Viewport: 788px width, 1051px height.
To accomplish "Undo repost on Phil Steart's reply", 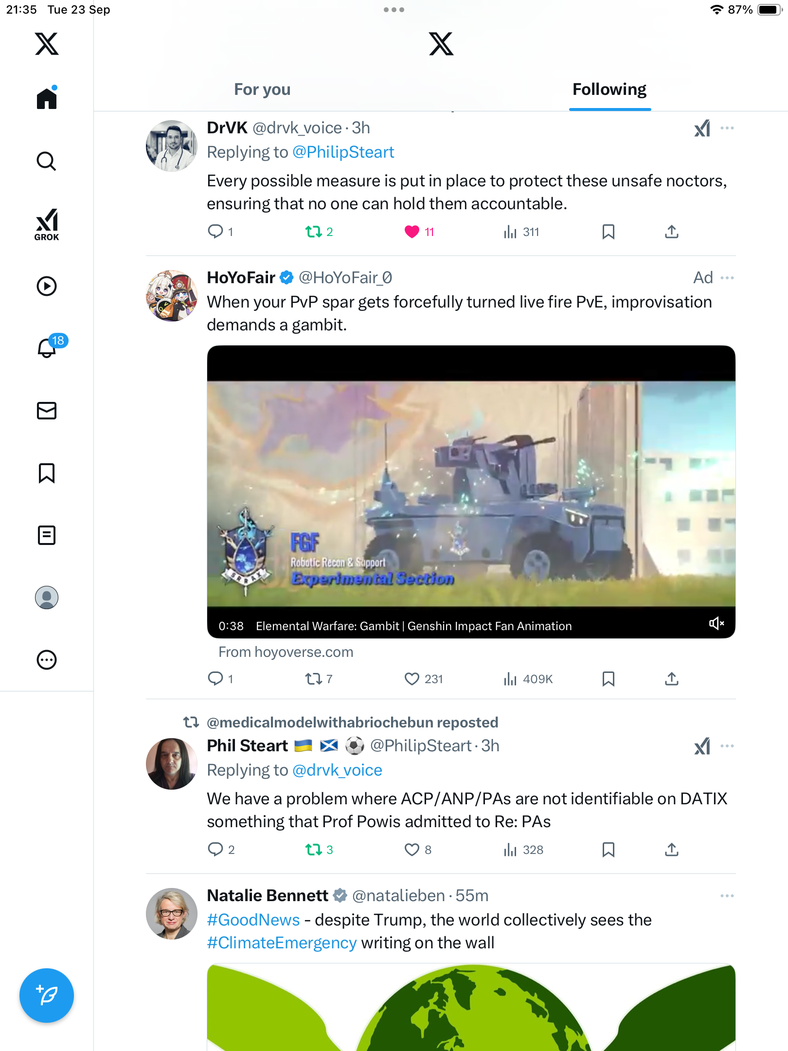I will [x=314, y=850].
